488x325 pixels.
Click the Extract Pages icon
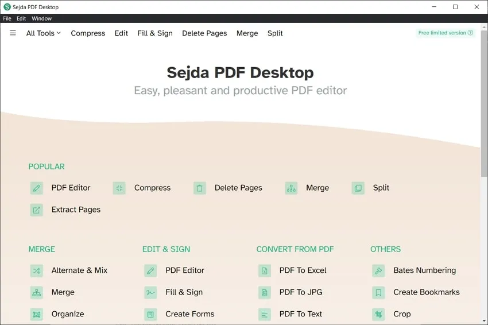click(37, 210)
